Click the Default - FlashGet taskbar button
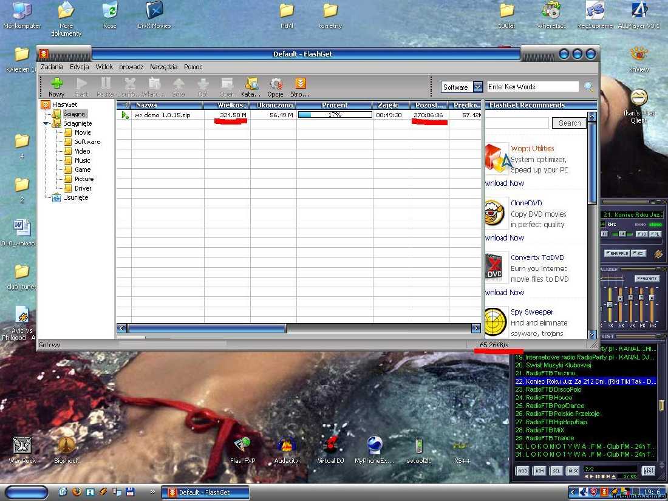The height and width of the screenshot is (501, 668). coord(205,492)
